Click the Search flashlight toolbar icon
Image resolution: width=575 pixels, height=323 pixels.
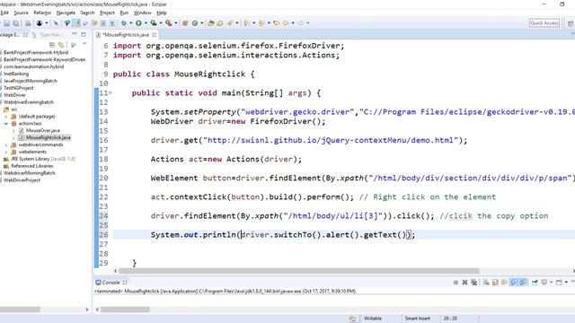[230, 23]
